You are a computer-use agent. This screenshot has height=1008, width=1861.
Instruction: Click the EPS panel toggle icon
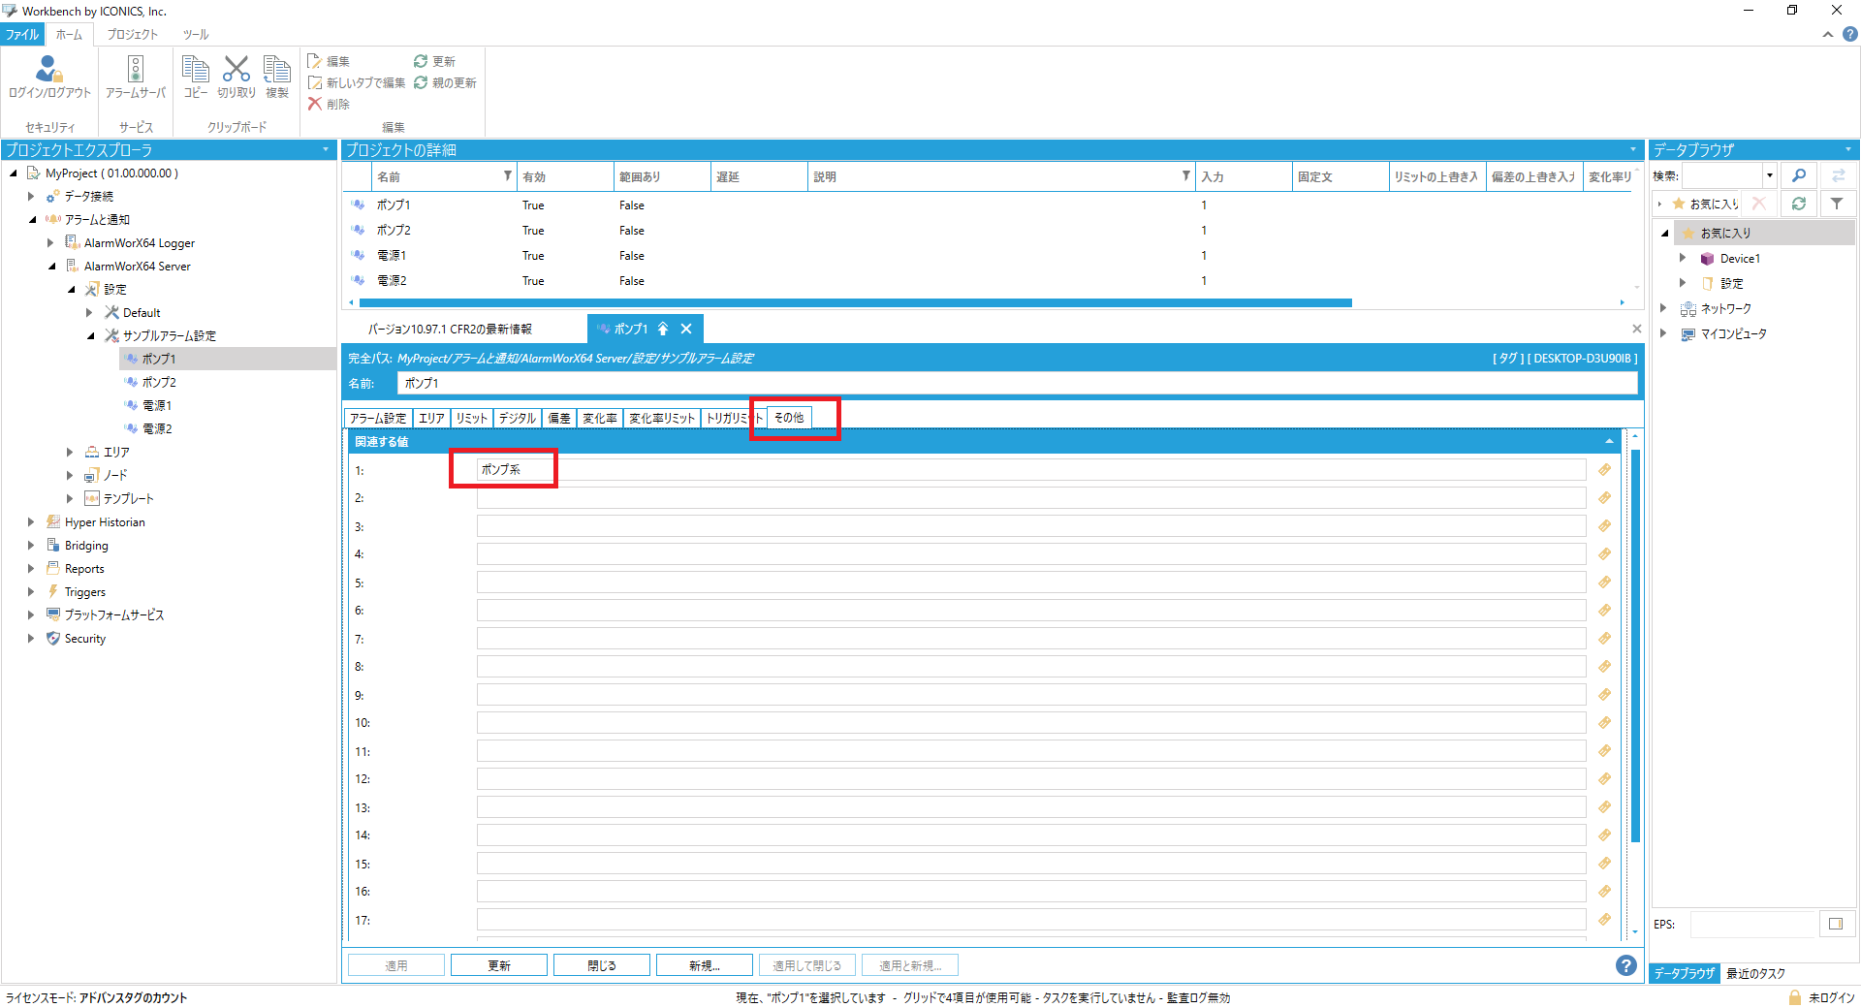click(x=1836, y=924)
